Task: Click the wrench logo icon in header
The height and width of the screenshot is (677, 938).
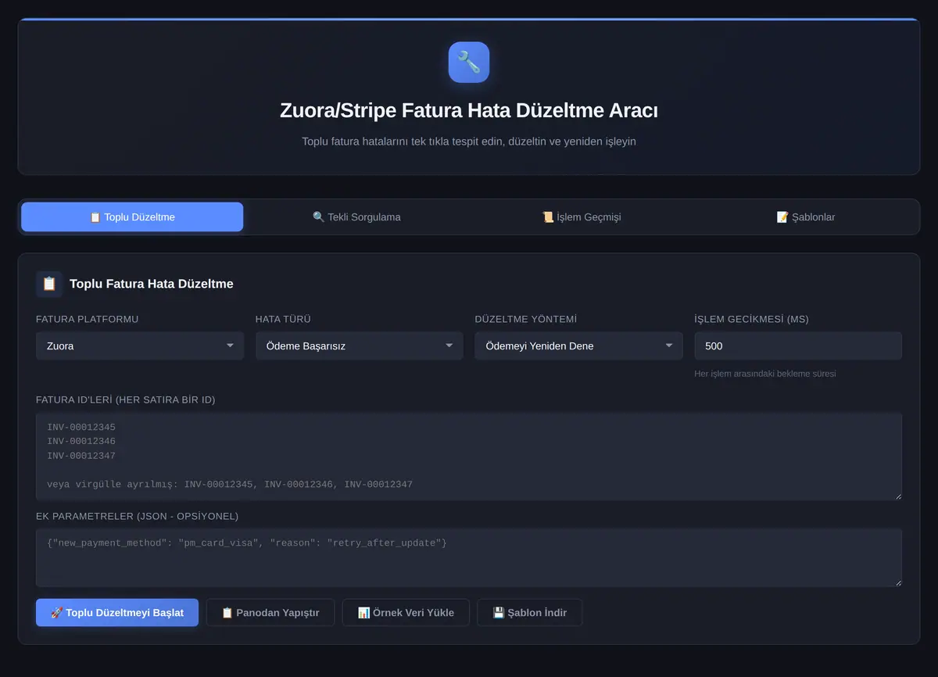Action: (x=469, y=63)
